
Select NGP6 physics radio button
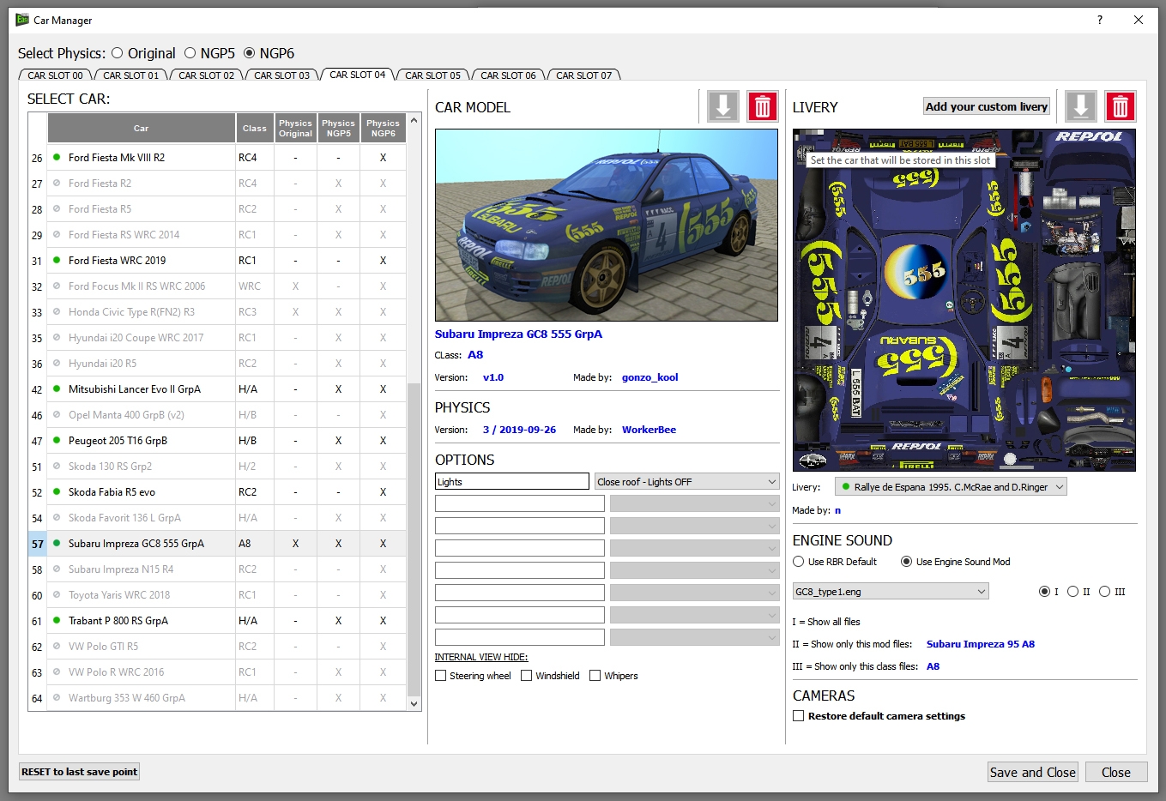[x=250, y=53]
